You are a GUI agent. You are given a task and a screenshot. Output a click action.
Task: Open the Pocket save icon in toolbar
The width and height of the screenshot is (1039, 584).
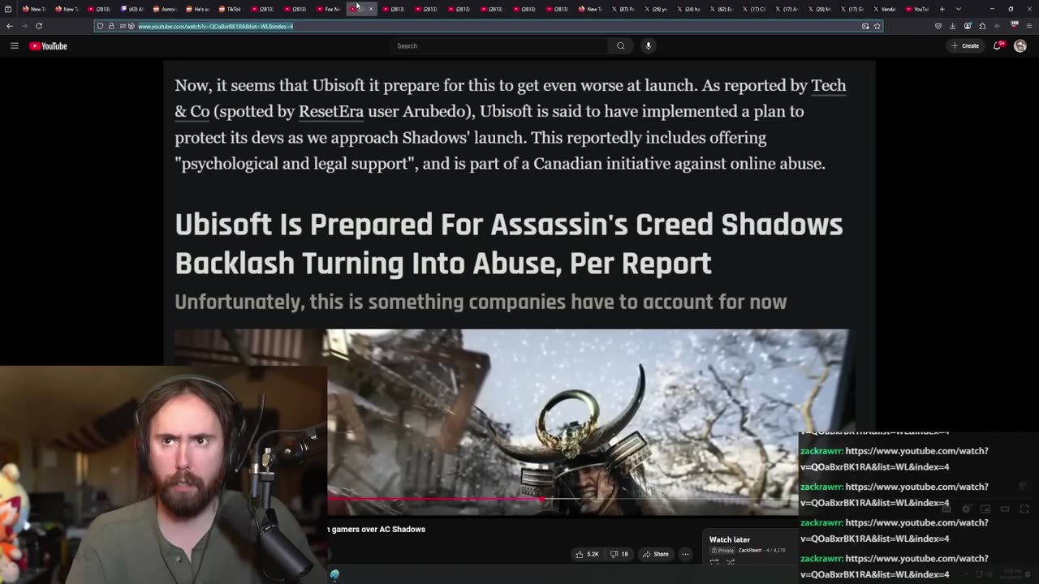(938, 26)
